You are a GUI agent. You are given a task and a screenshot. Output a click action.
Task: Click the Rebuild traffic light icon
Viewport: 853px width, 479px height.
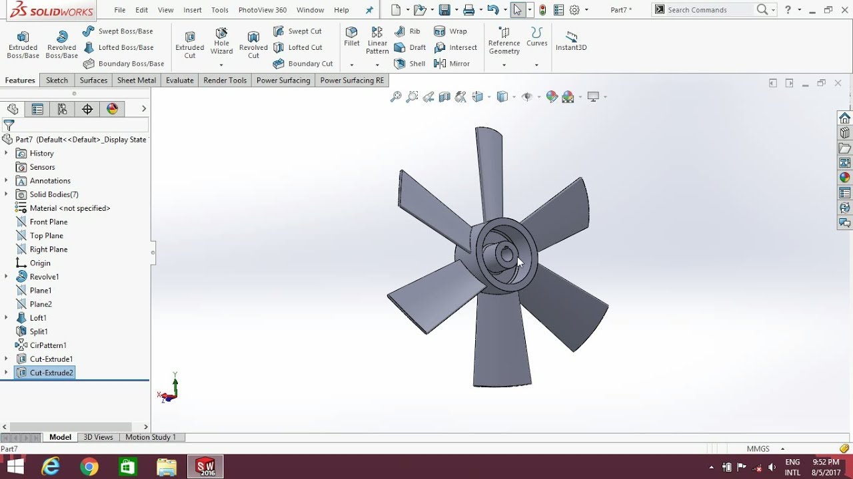pyautogui.click(x=543, y=10)
